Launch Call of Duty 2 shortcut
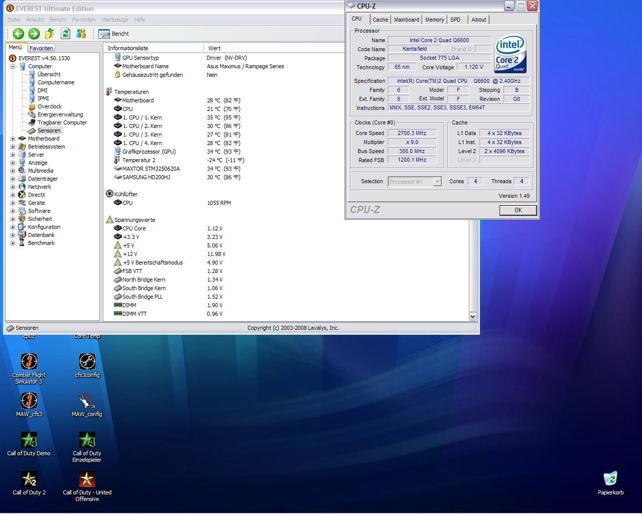Image resolution: width=642 pixels, height=514 pixels. tap(29, 483)
